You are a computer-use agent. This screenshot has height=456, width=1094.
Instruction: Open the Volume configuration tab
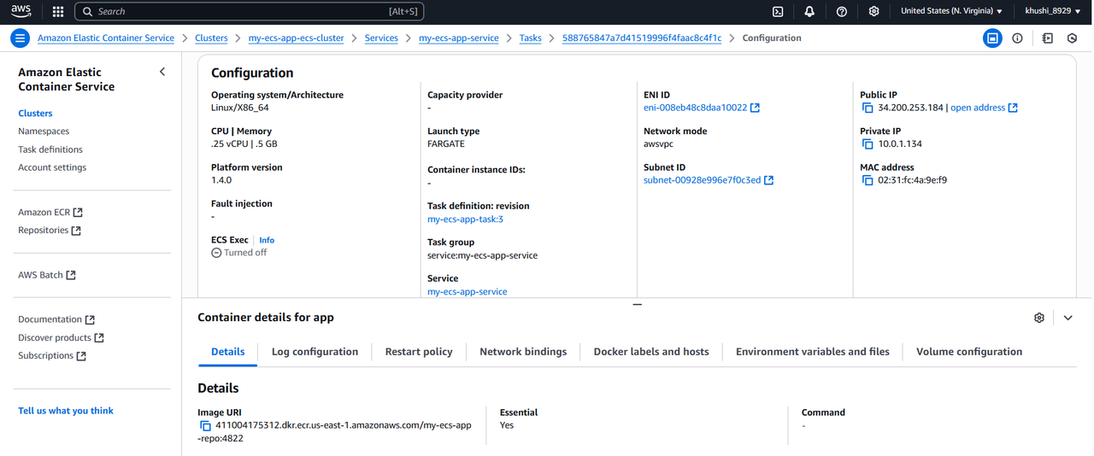(969, 352)
